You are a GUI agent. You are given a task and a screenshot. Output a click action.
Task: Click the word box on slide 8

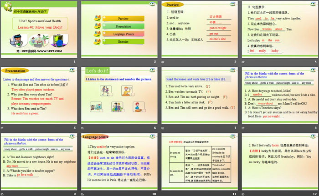(278, 83)
